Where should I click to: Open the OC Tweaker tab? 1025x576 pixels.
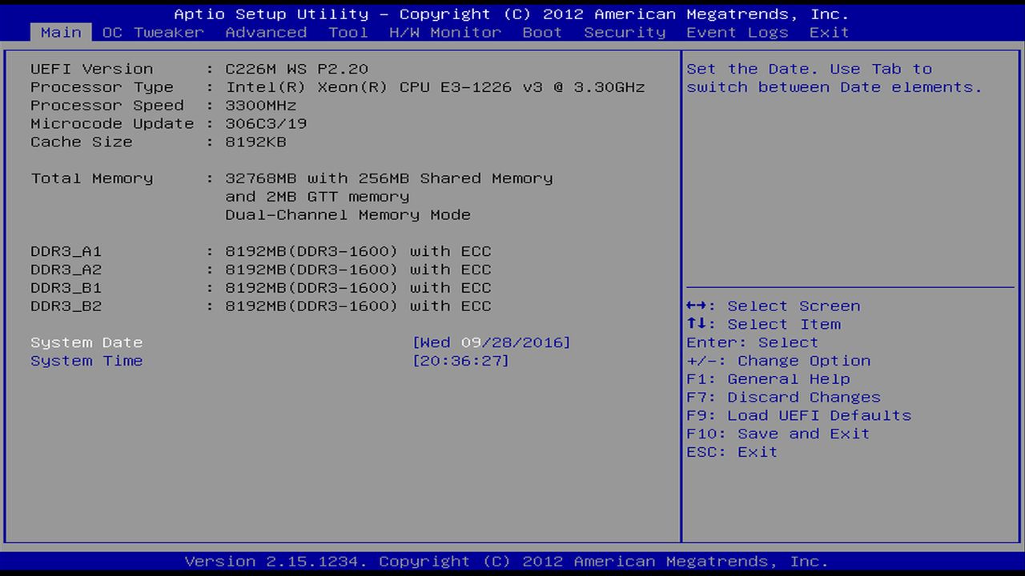tap(153, 32)
